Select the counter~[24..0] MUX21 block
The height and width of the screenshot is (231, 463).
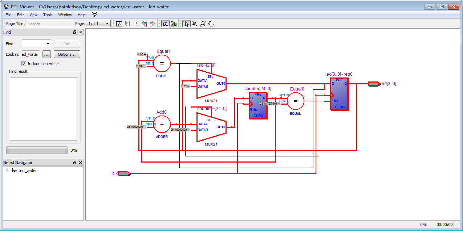point(211,127)
